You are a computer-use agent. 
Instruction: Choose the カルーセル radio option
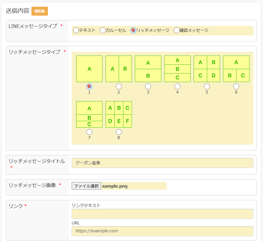[x=103, y=30]
